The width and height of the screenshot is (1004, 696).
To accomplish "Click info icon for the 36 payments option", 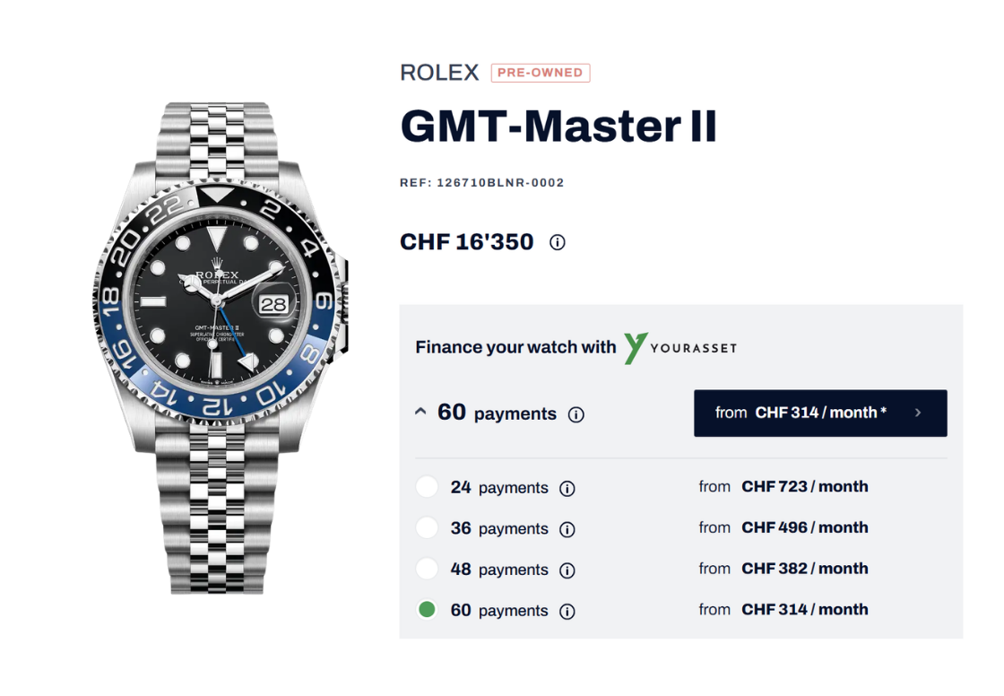I will (567, 529).
